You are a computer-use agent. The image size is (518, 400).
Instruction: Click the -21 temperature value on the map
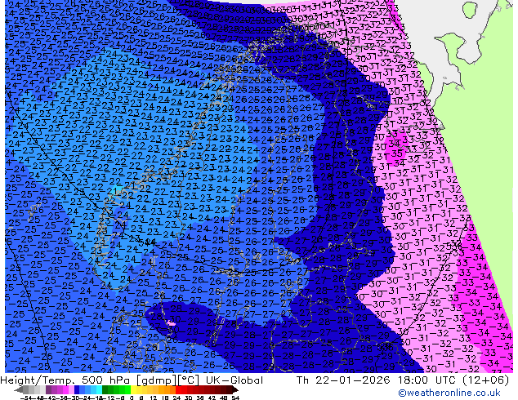click(111, 191)
